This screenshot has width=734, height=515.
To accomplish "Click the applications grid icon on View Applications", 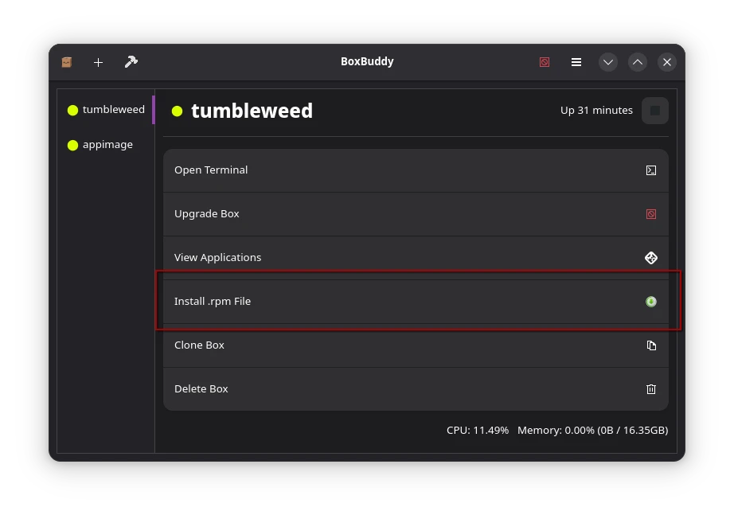I will pyautogui.click(x=651, y=257).
